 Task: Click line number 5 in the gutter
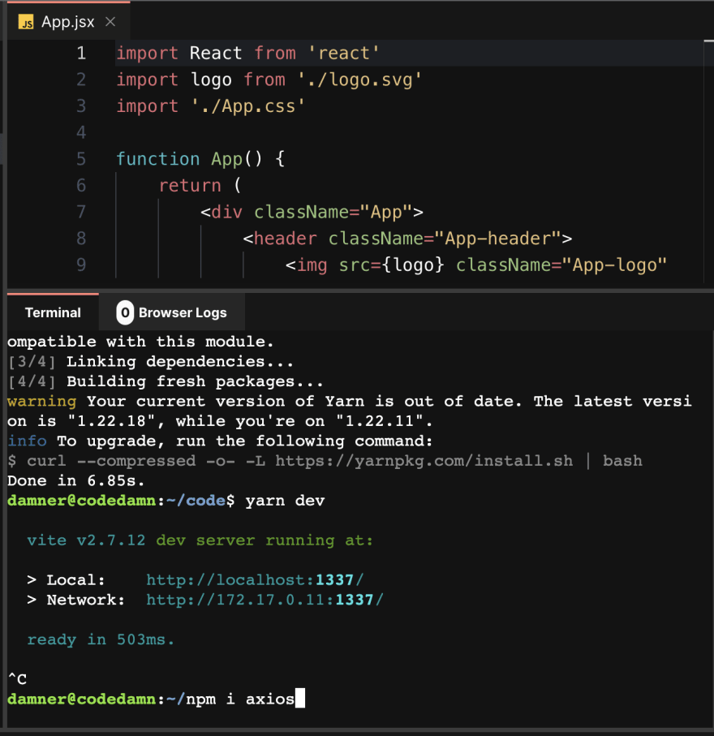click(x=81, y=159)
